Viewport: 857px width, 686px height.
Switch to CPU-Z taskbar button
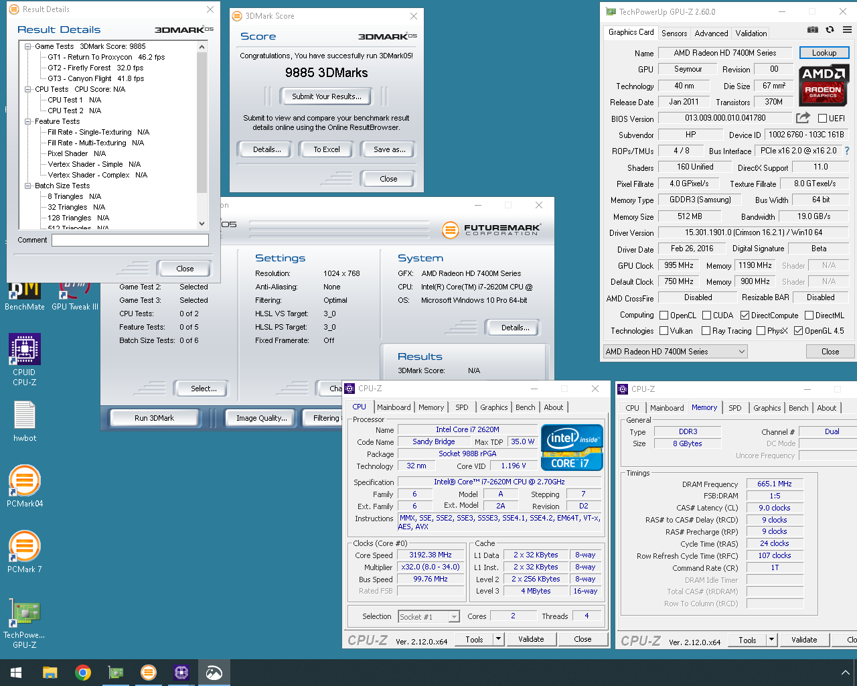point(181,673)
